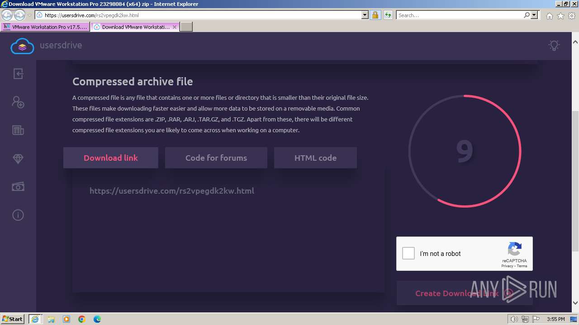
Task: Click the Action Center flag tray icon
Action: (x=536, y=319)
